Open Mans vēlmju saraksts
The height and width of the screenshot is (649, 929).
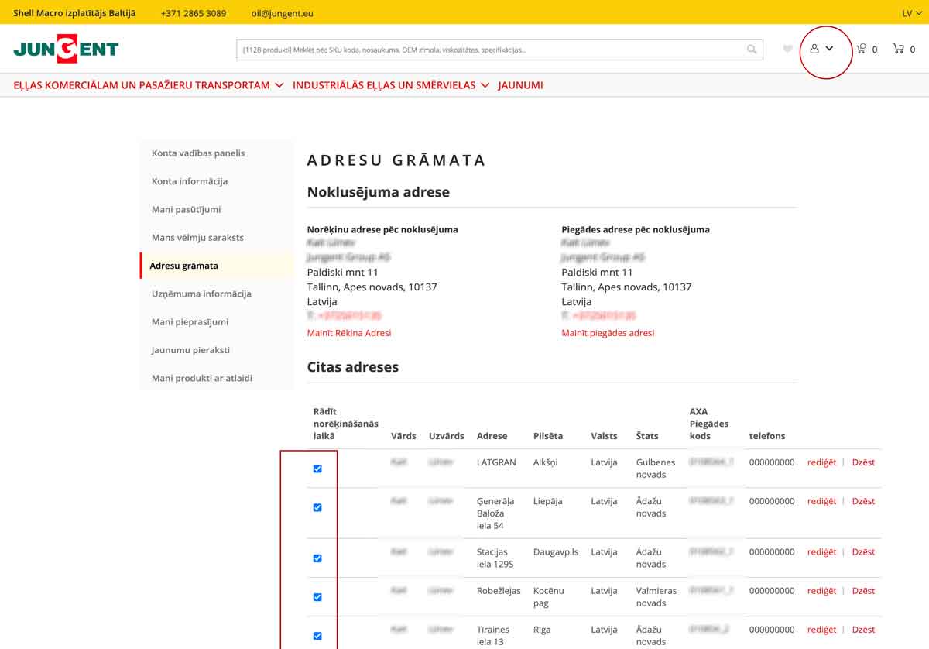[x=197, y=238]
